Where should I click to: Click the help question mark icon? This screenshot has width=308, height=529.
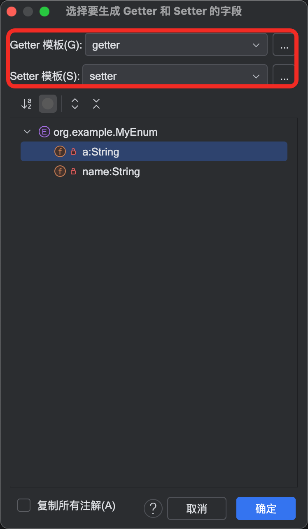click(153, 508)
